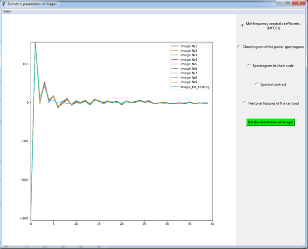Click legend entry Image №6
308x249 pixels.
184,69
